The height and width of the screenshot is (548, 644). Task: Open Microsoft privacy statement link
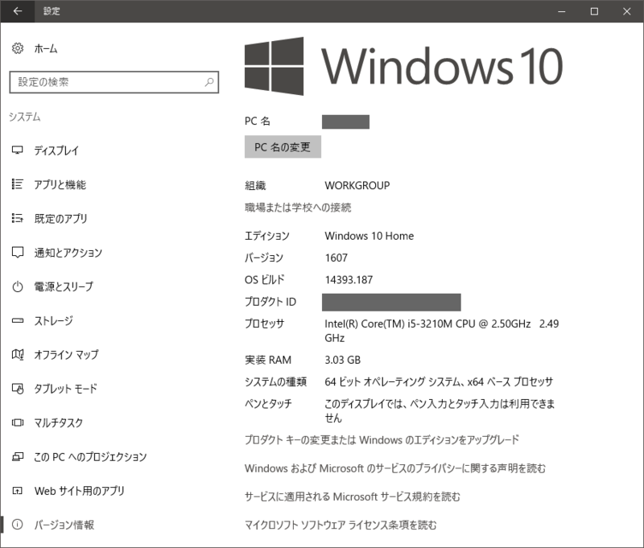(x=395, y=468)
